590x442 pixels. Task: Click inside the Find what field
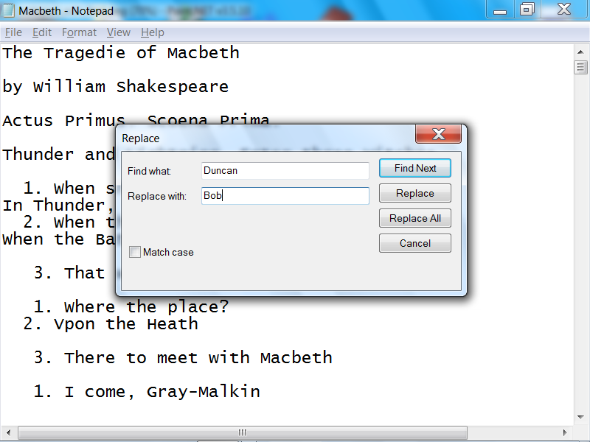pos(285,170)
